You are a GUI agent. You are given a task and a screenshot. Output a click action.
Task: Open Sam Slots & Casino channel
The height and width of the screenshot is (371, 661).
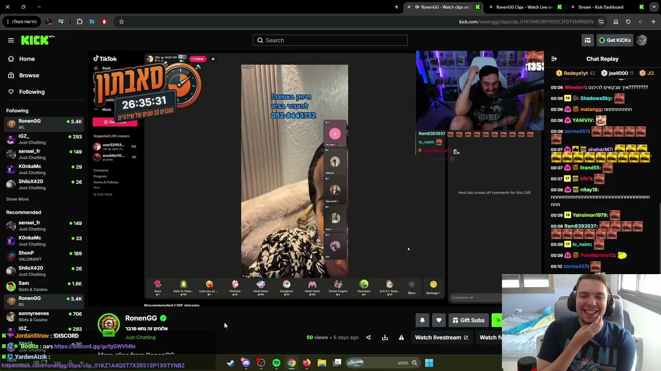click(43, 286)
